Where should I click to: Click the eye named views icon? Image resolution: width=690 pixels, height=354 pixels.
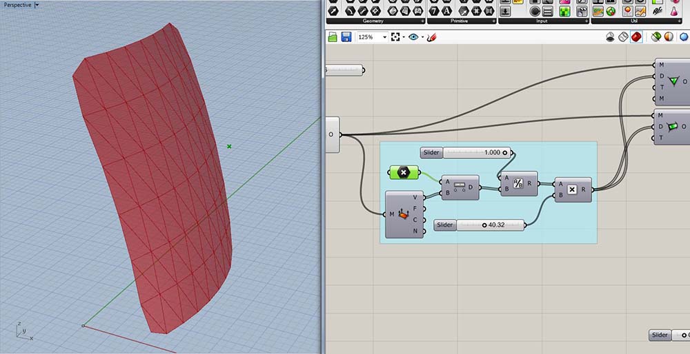(x=413, y=37)
